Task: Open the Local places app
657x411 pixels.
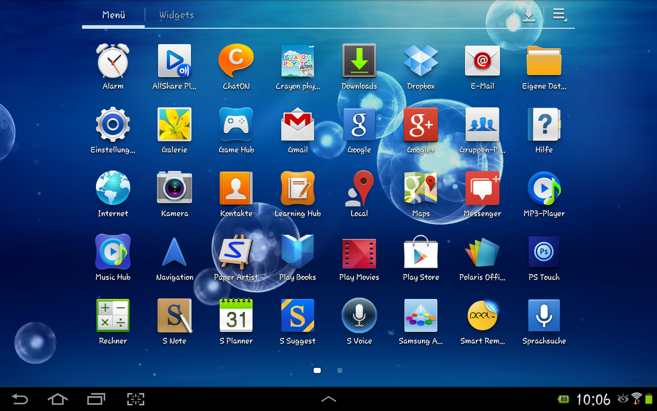Action: pyautogui.click(x=359, y=189)
